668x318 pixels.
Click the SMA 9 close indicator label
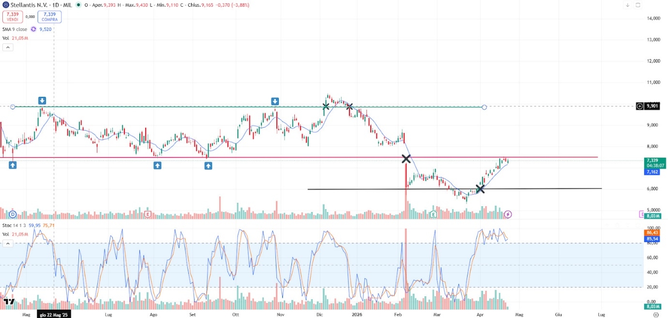[15, 30]
